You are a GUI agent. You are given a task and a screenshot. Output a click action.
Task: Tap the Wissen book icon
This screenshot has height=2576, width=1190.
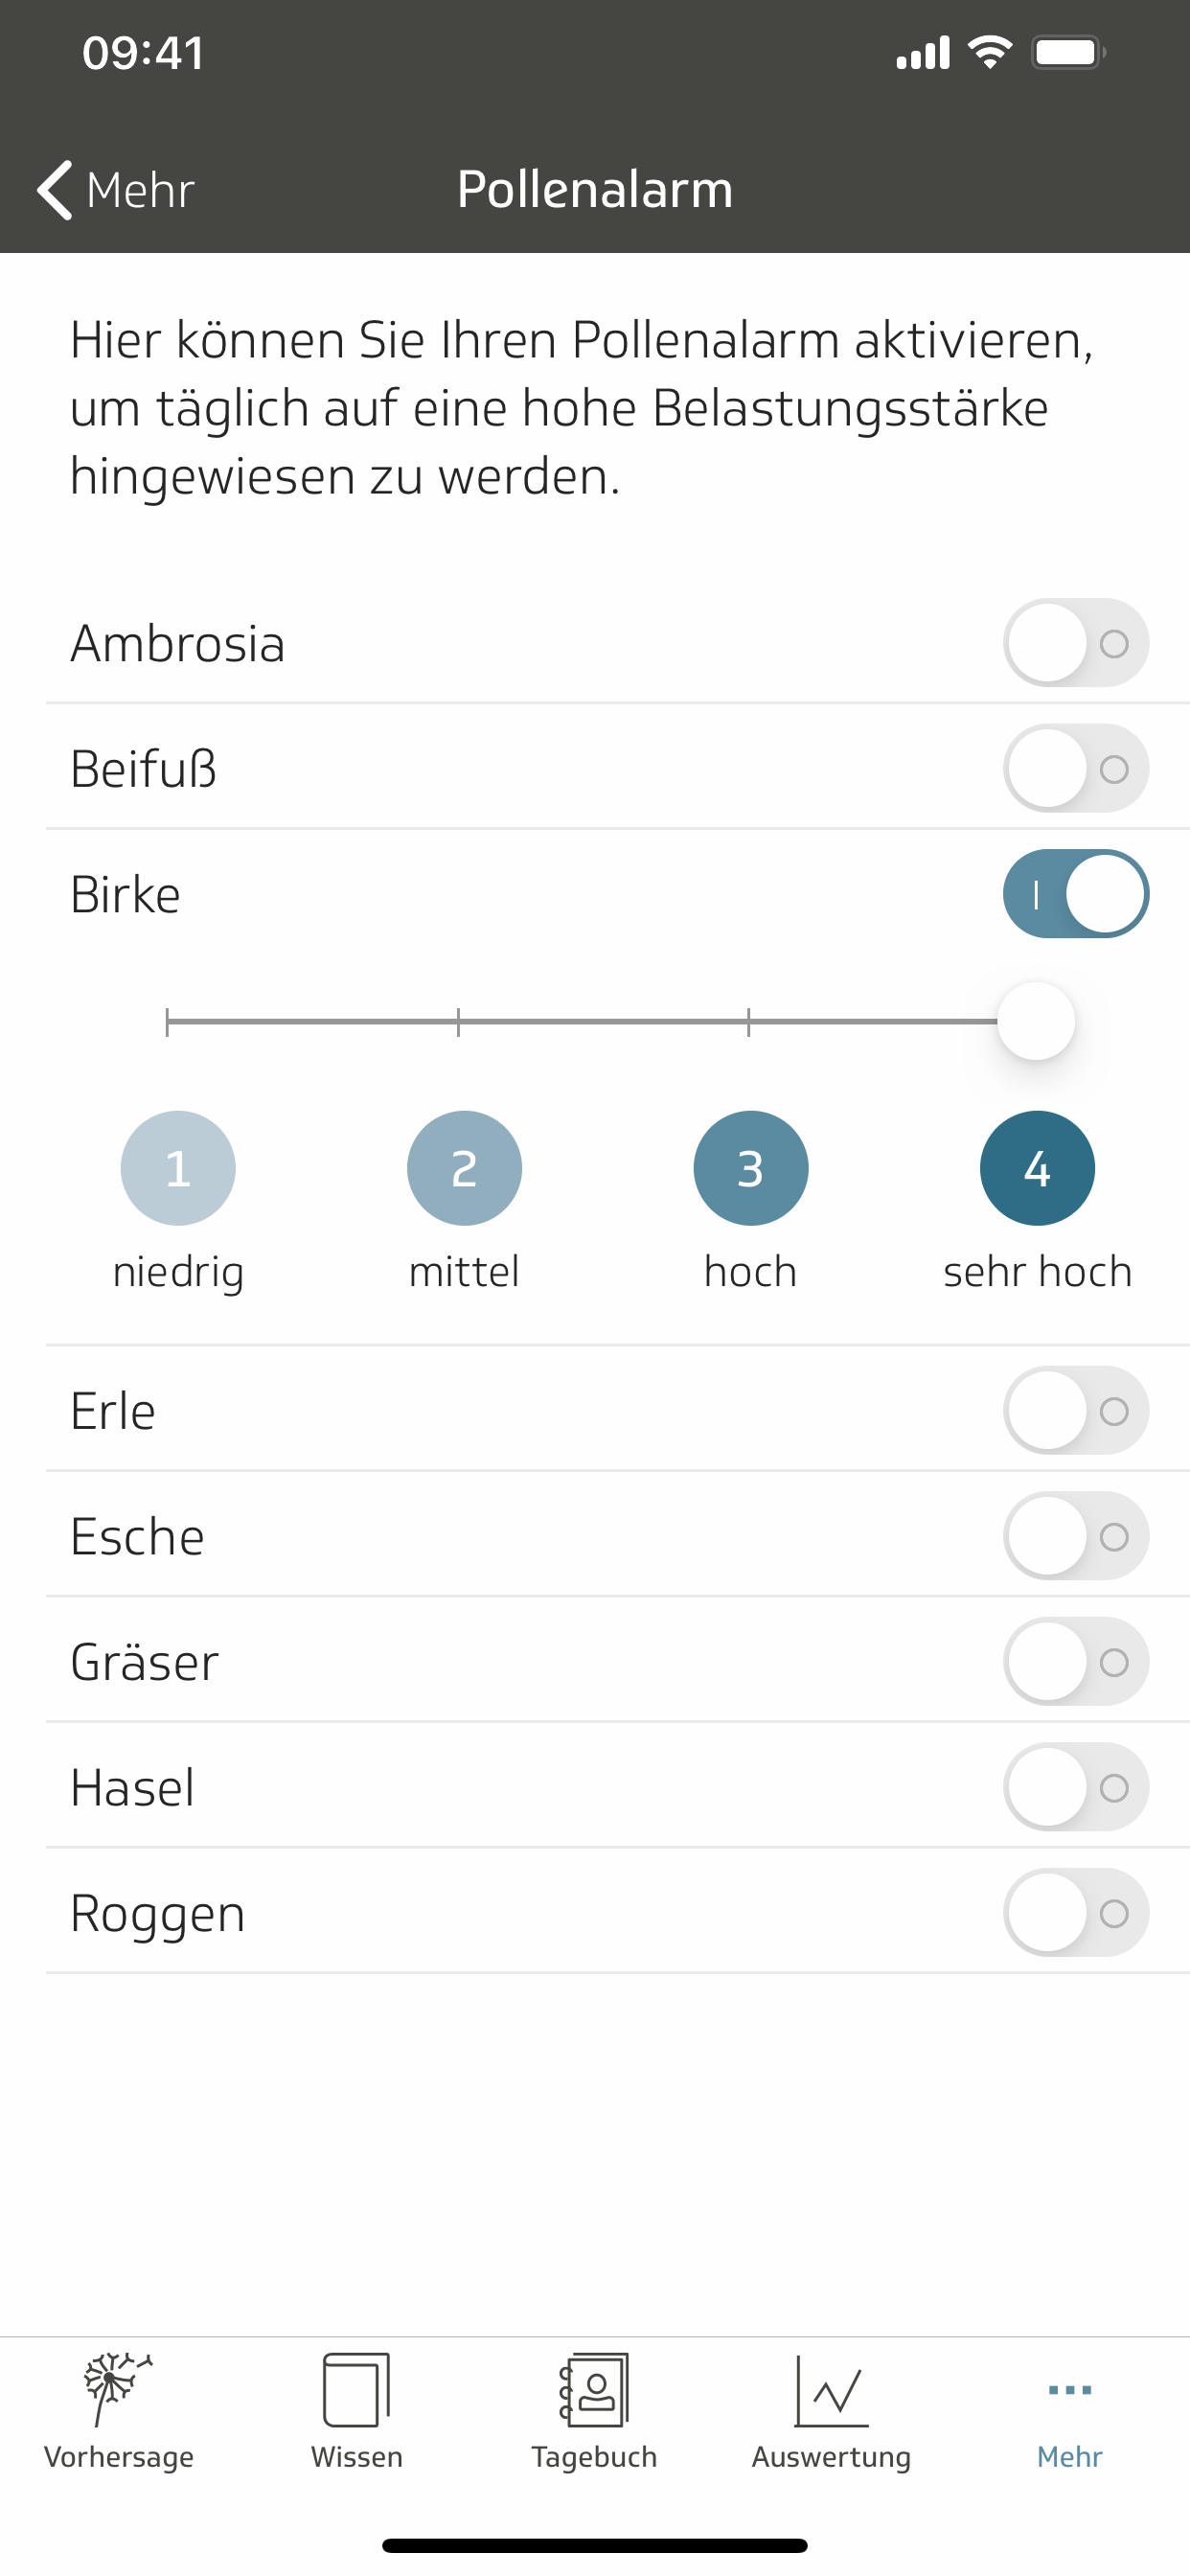coord(356,2388)
